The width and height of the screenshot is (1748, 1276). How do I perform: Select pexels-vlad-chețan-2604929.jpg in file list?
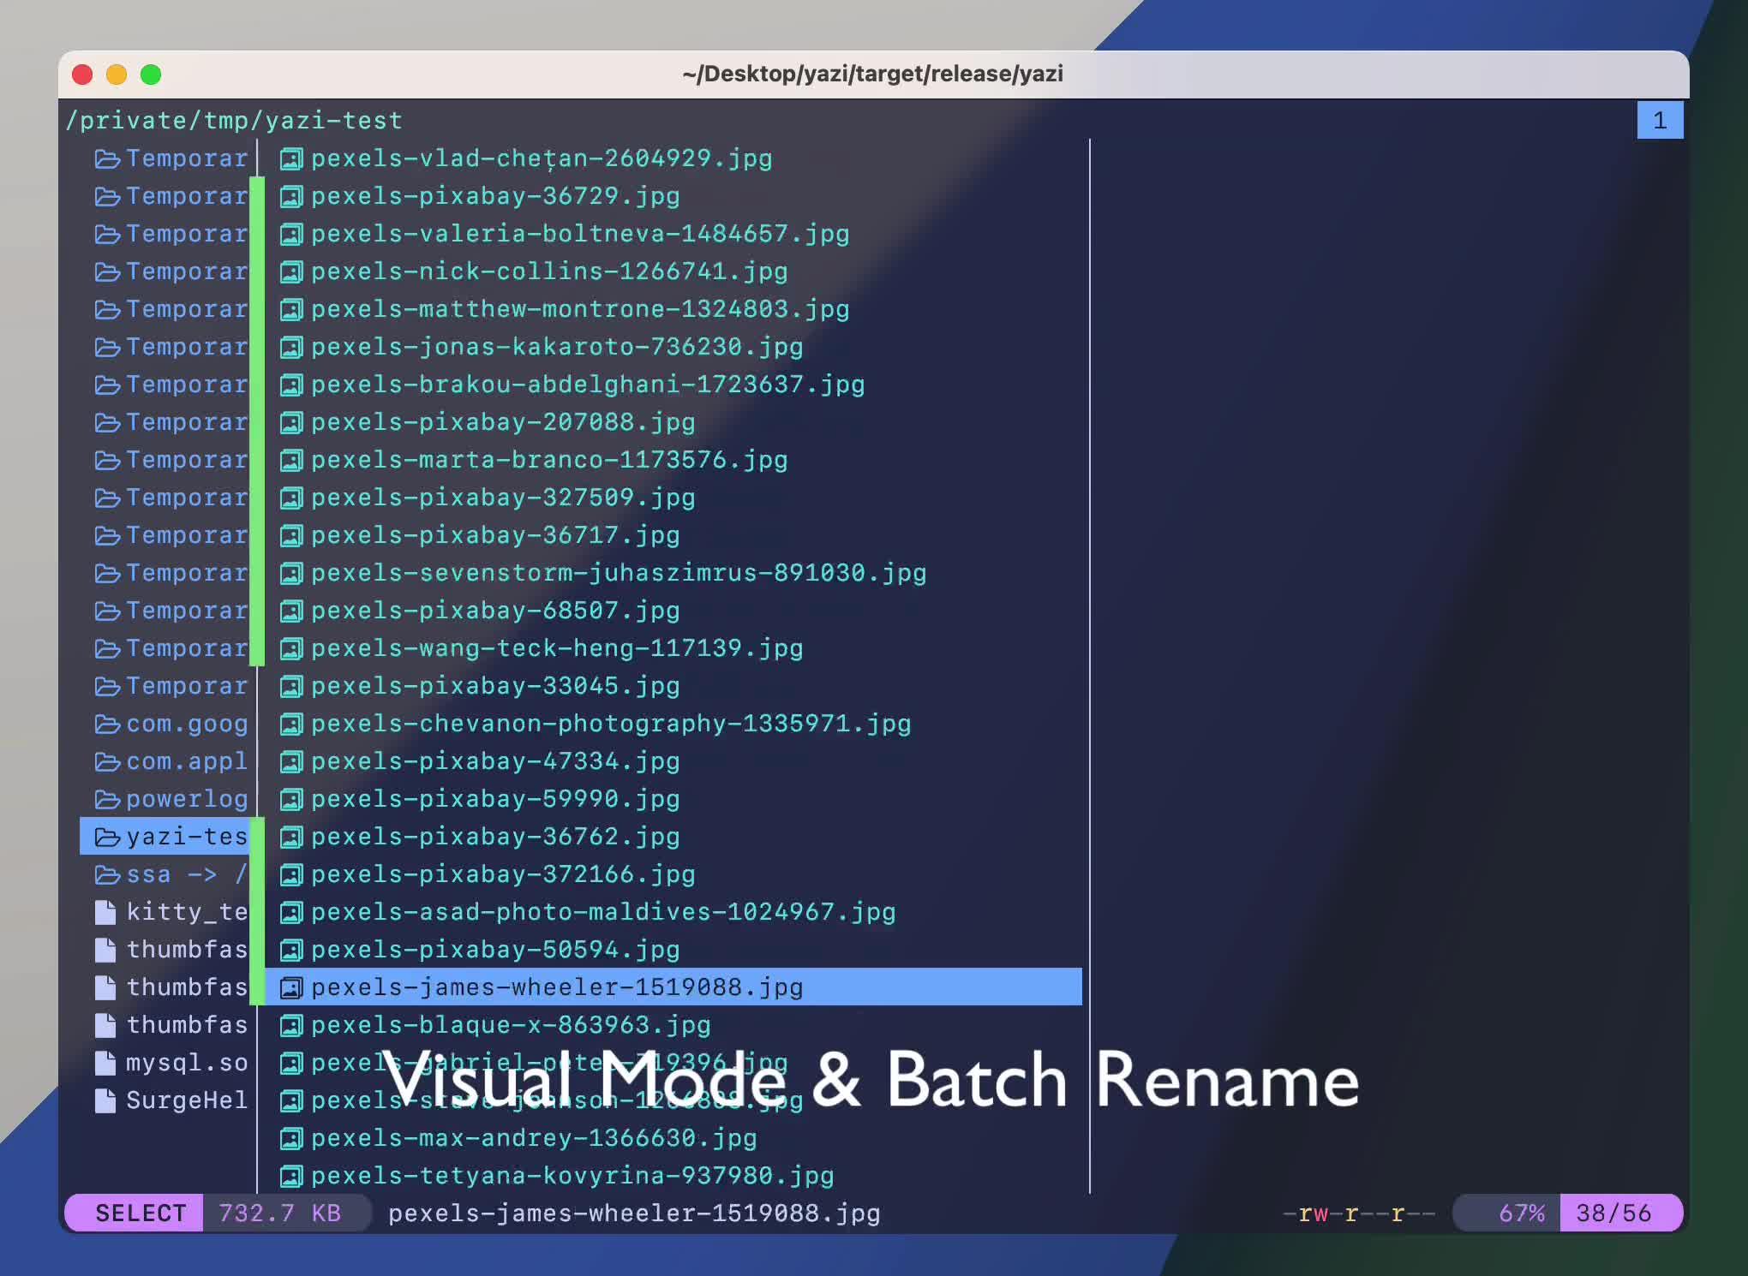tap(542, 158)
